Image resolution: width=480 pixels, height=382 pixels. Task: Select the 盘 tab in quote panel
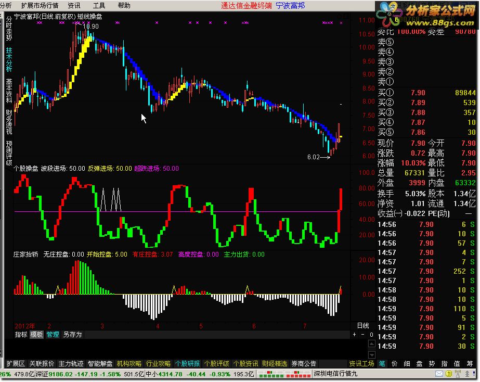pyautogui.click(x=419, y=364)
